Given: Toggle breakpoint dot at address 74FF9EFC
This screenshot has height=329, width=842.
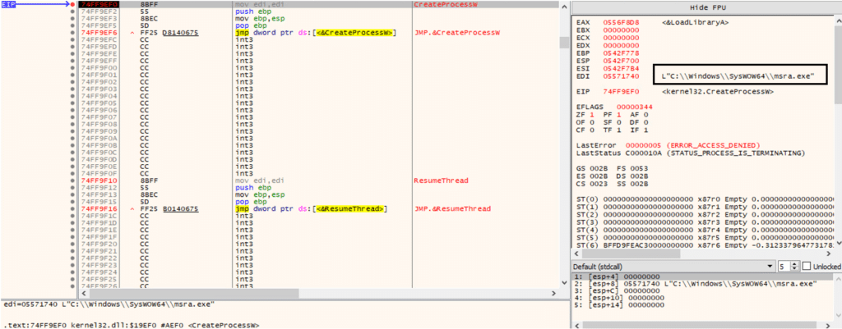Looking at the screenshot, I should pyautogui.click(x=72, y=39).
